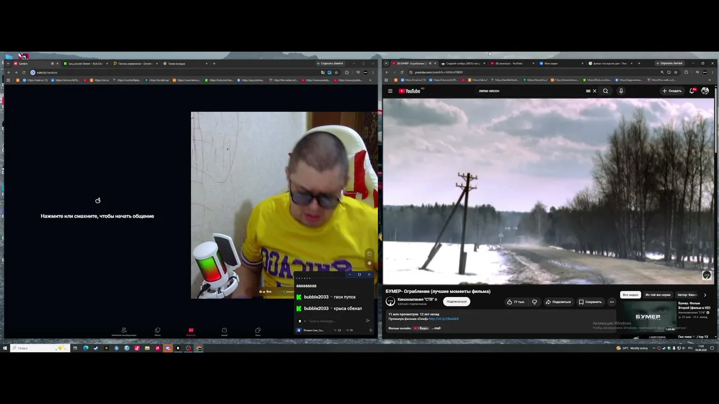Click the red center button on rulet.tv

(x=191, y=331)
